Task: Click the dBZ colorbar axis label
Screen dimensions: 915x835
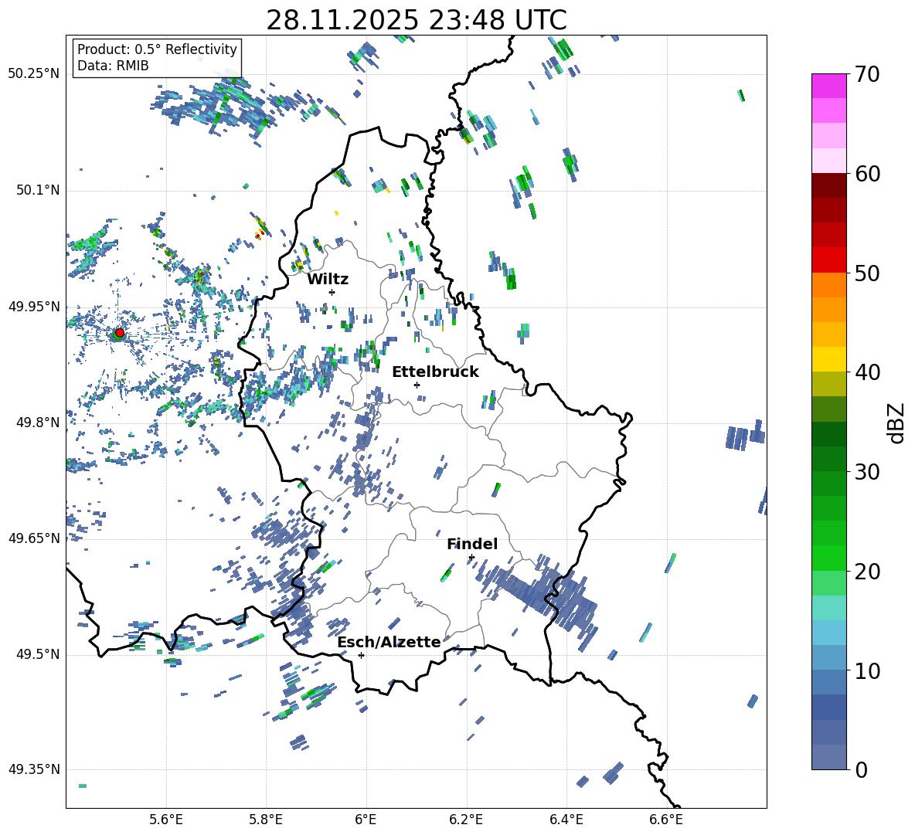Action: (x=896, y=423)
